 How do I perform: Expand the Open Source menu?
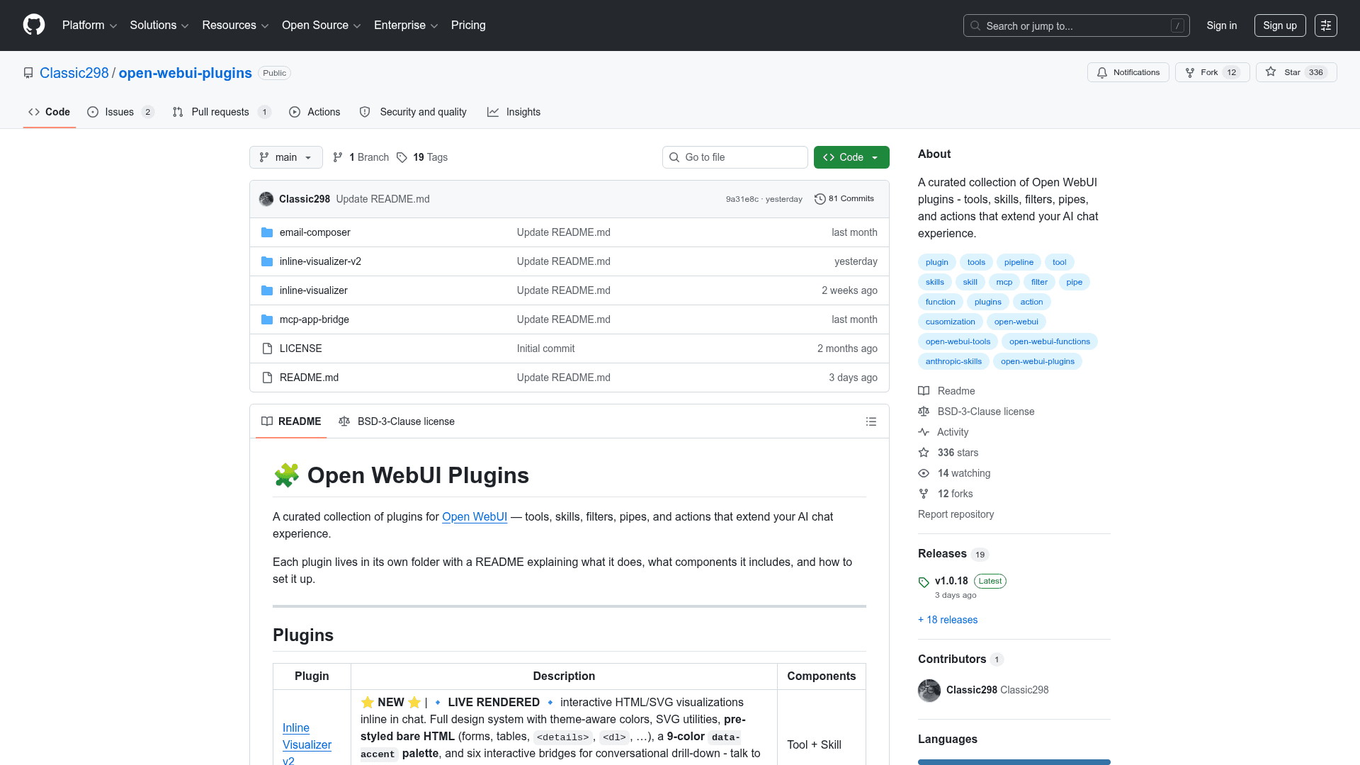click(322, 25)
